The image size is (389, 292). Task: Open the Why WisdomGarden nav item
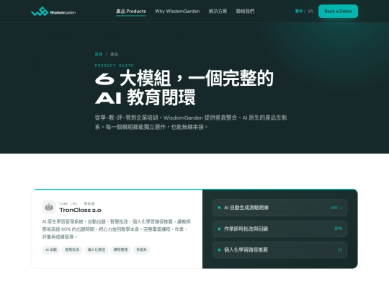(177, 11)
